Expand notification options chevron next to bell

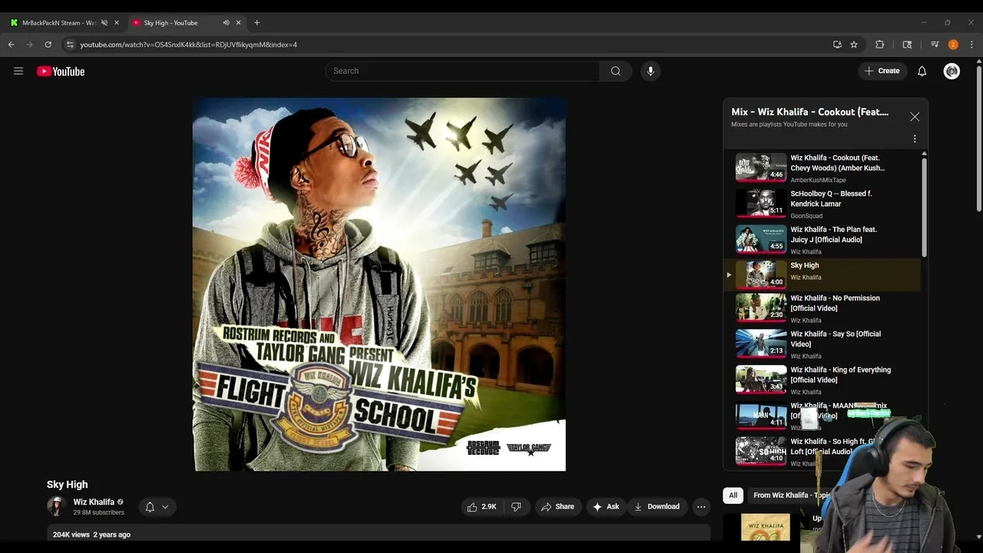(165, 507)
